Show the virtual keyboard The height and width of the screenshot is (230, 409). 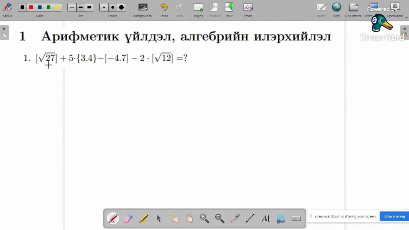point(296,218)
